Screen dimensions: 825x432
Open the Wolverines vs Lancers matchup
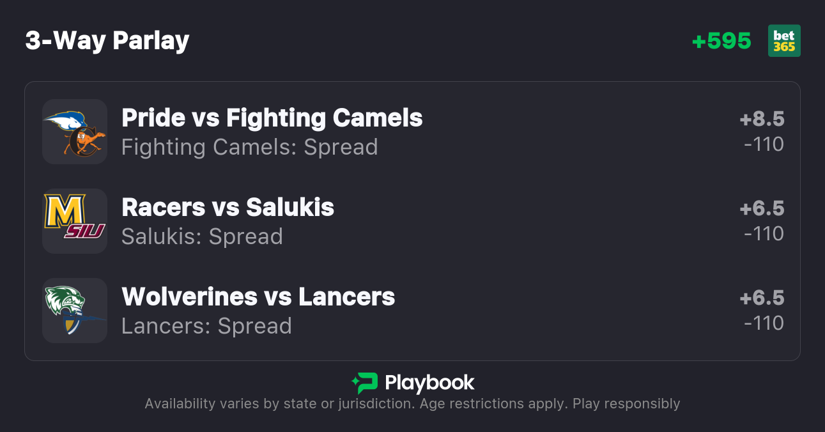(x=258, y=297)
